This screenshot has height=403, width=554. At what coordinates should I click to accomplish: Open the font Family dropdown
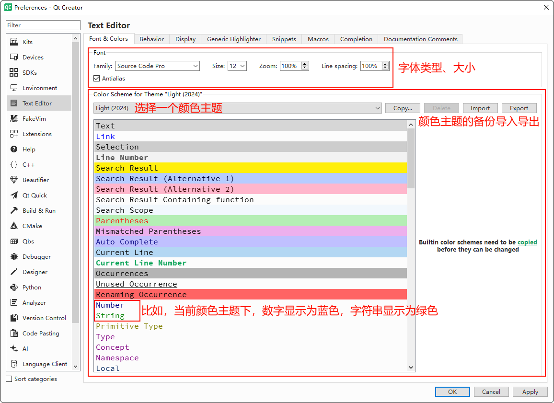157,66
